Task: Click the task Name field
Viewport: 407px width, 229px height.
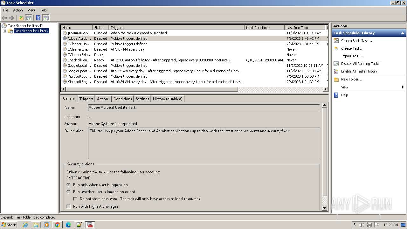Action: 204,108
